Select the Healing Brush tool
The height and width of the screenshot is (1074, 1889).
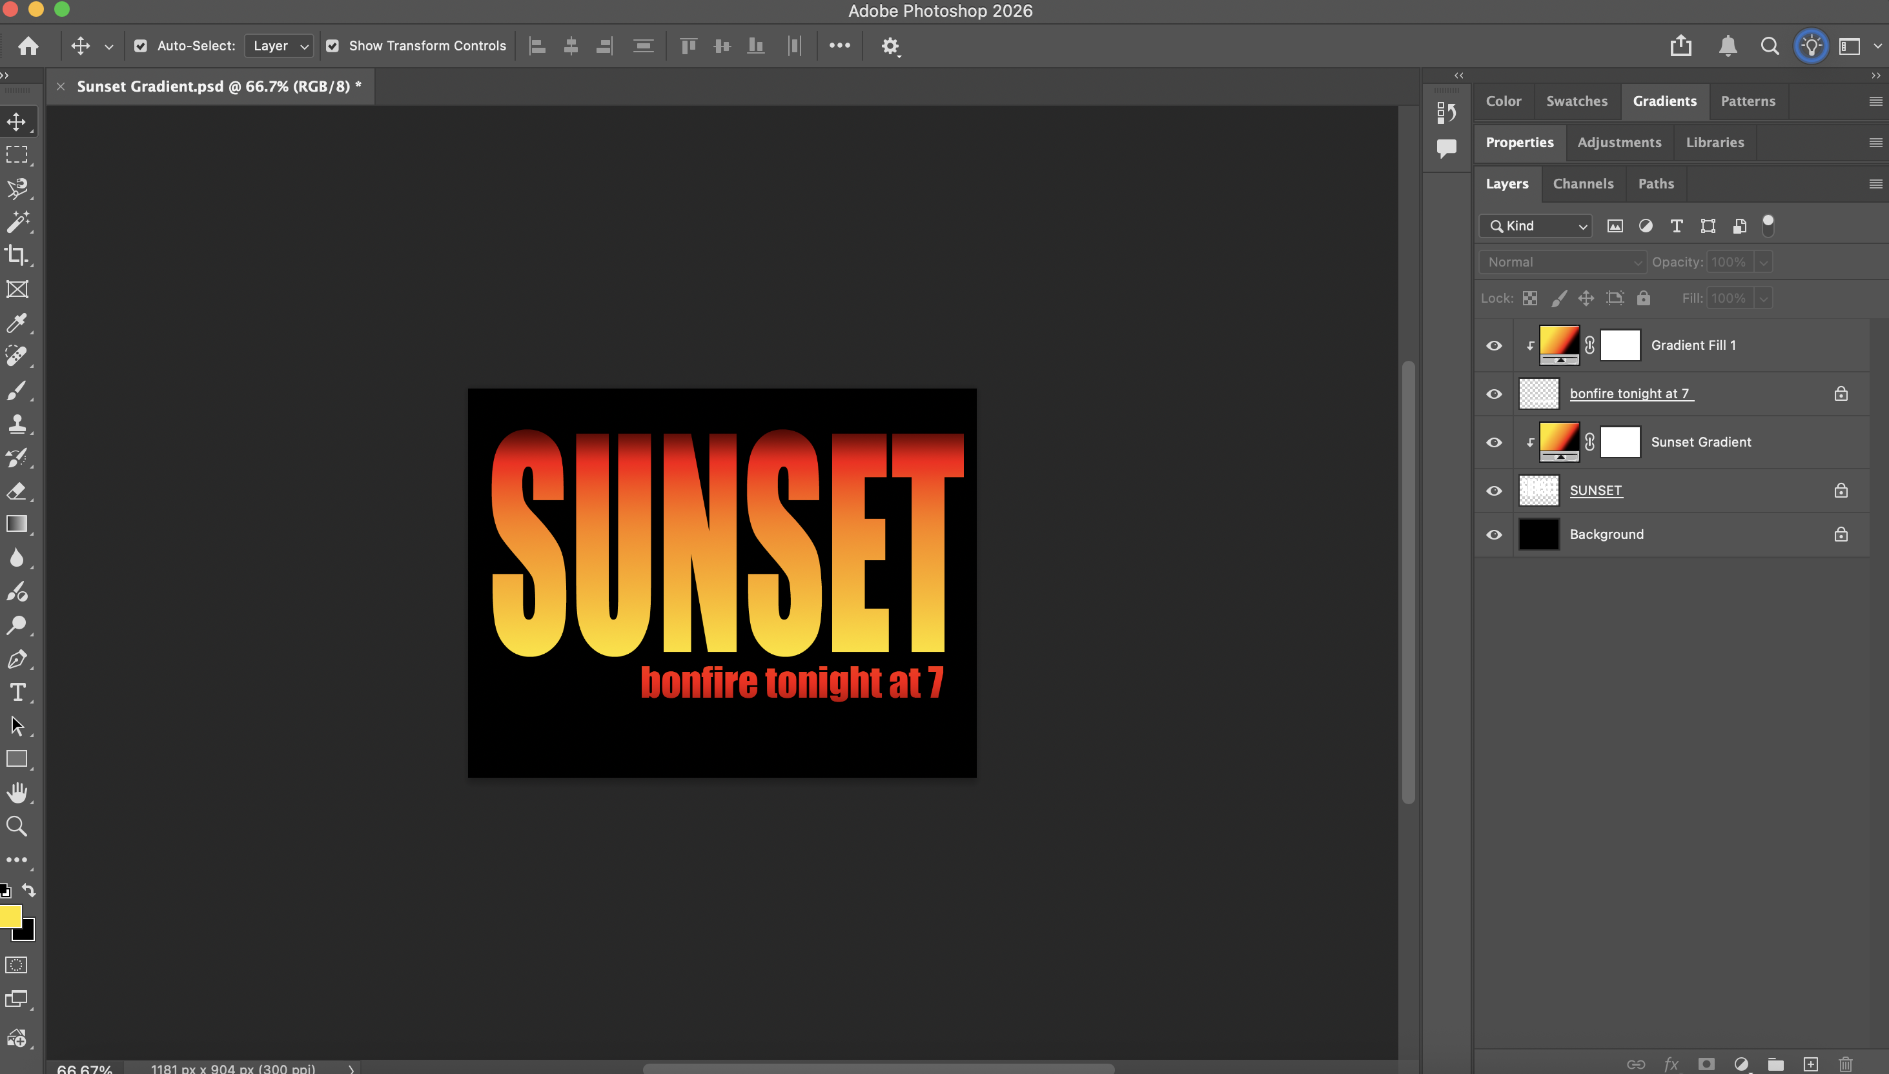[x=17, y=356]
